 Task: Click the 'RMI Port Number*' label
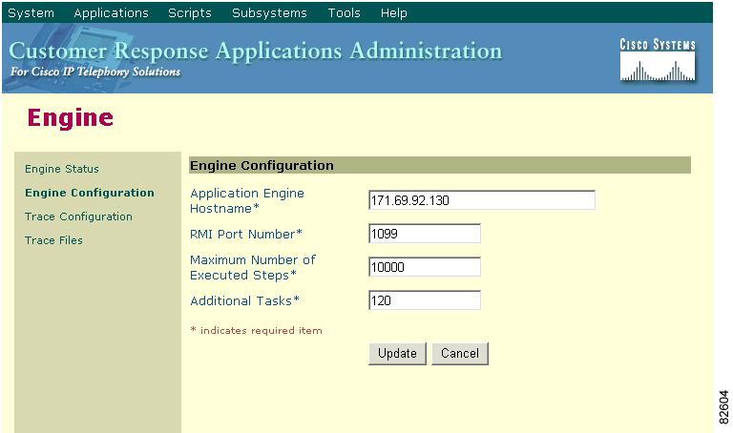tap(246, 234)
